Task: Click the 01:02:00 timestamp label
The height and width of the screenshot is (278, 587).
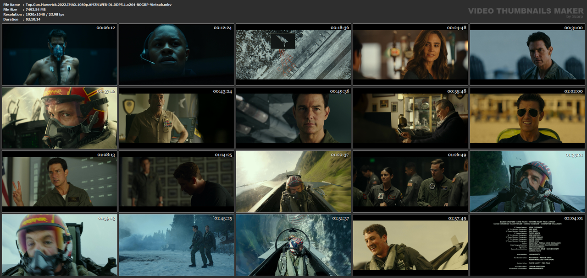Action: tap(573, 91)
